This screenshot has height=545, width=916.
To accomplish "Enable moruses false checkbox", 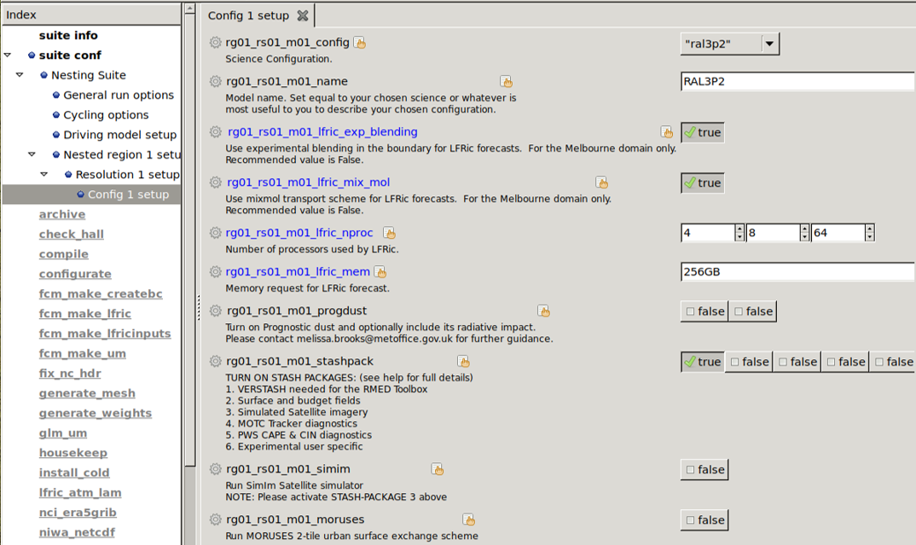I will [x=704, y=520].
